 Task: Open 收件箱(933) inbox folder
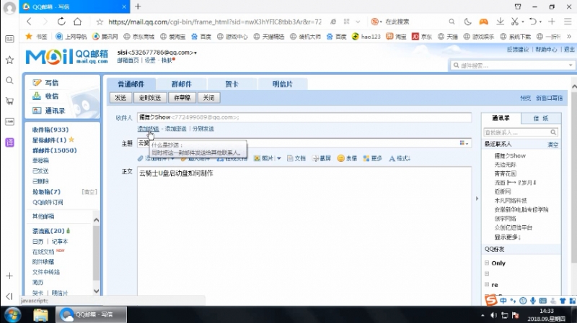pyautogui.click(x=50, y=129)
